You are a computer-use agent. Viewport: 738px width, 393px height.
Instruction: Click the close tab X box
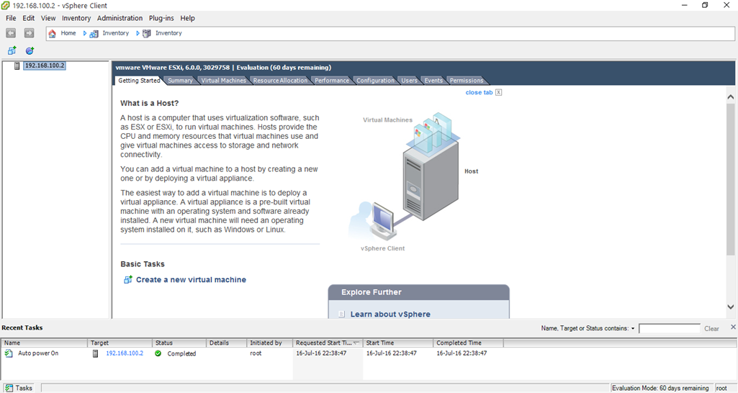[498, 92]
